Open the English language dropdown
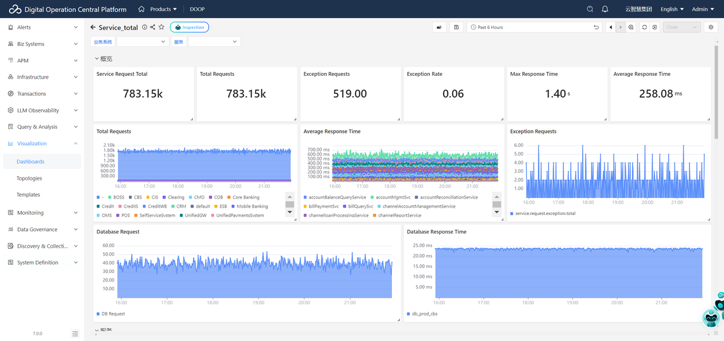 pos(672,9)
